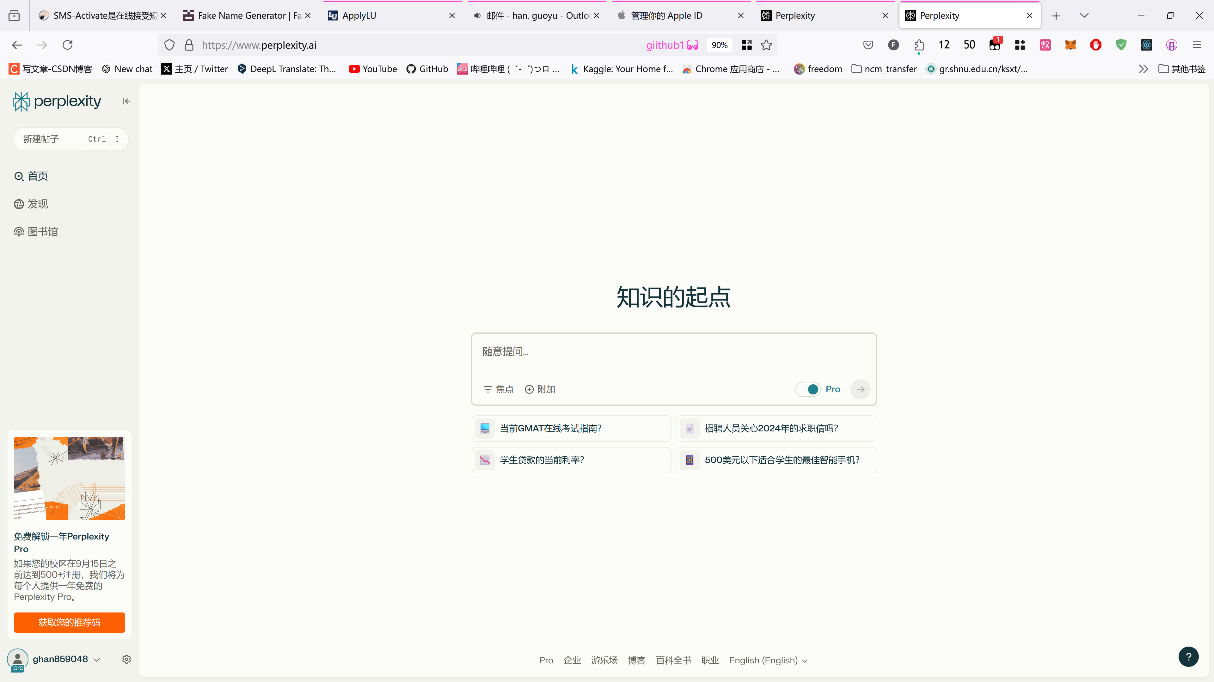Open the Firefox application menu
The image size is (1214, 682).
coord(1197,45)
